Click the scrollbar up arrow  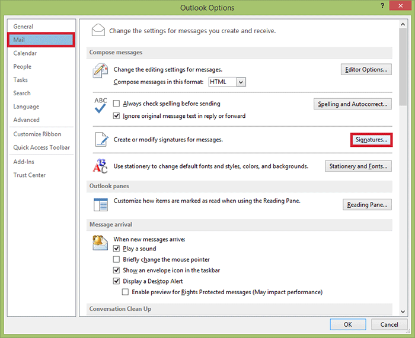click(x=403, y=24)
